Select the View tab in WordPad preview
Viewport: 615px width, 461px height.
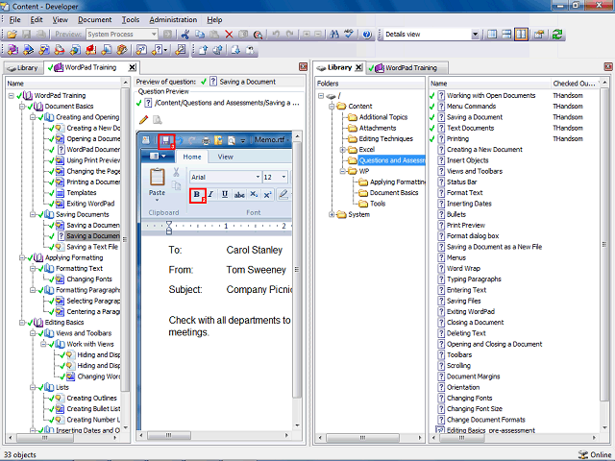click(226, 157)
